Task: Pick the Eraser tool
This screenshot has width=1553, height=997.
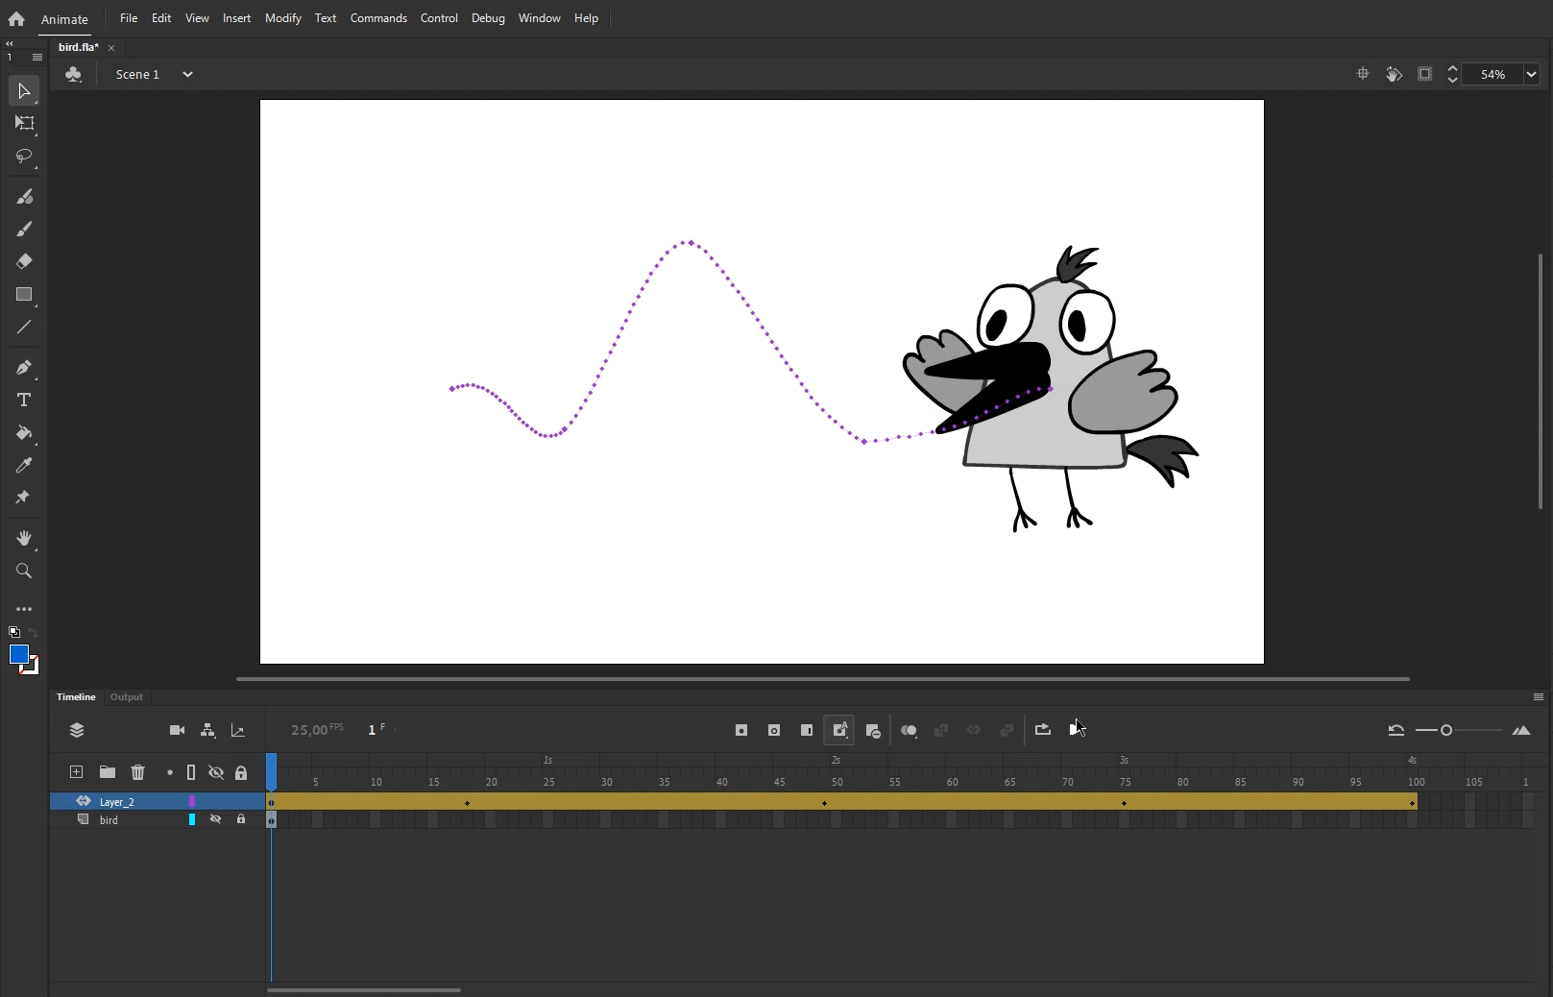Action: pyautogui.click(x=24, y=261)
